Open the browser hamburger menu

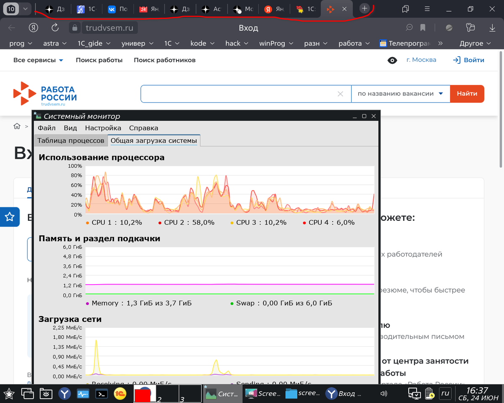coord(427,9)
